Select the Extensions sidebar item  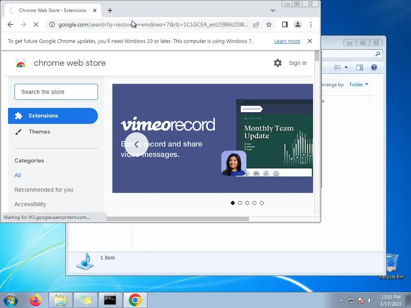[x=53, y=116]
